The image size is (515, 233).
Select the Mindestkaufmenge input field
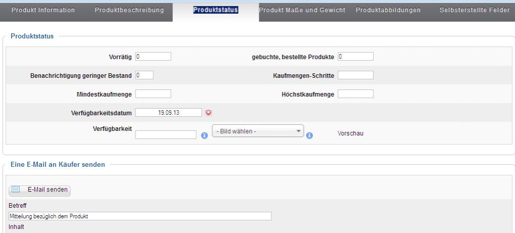(153, 94)
